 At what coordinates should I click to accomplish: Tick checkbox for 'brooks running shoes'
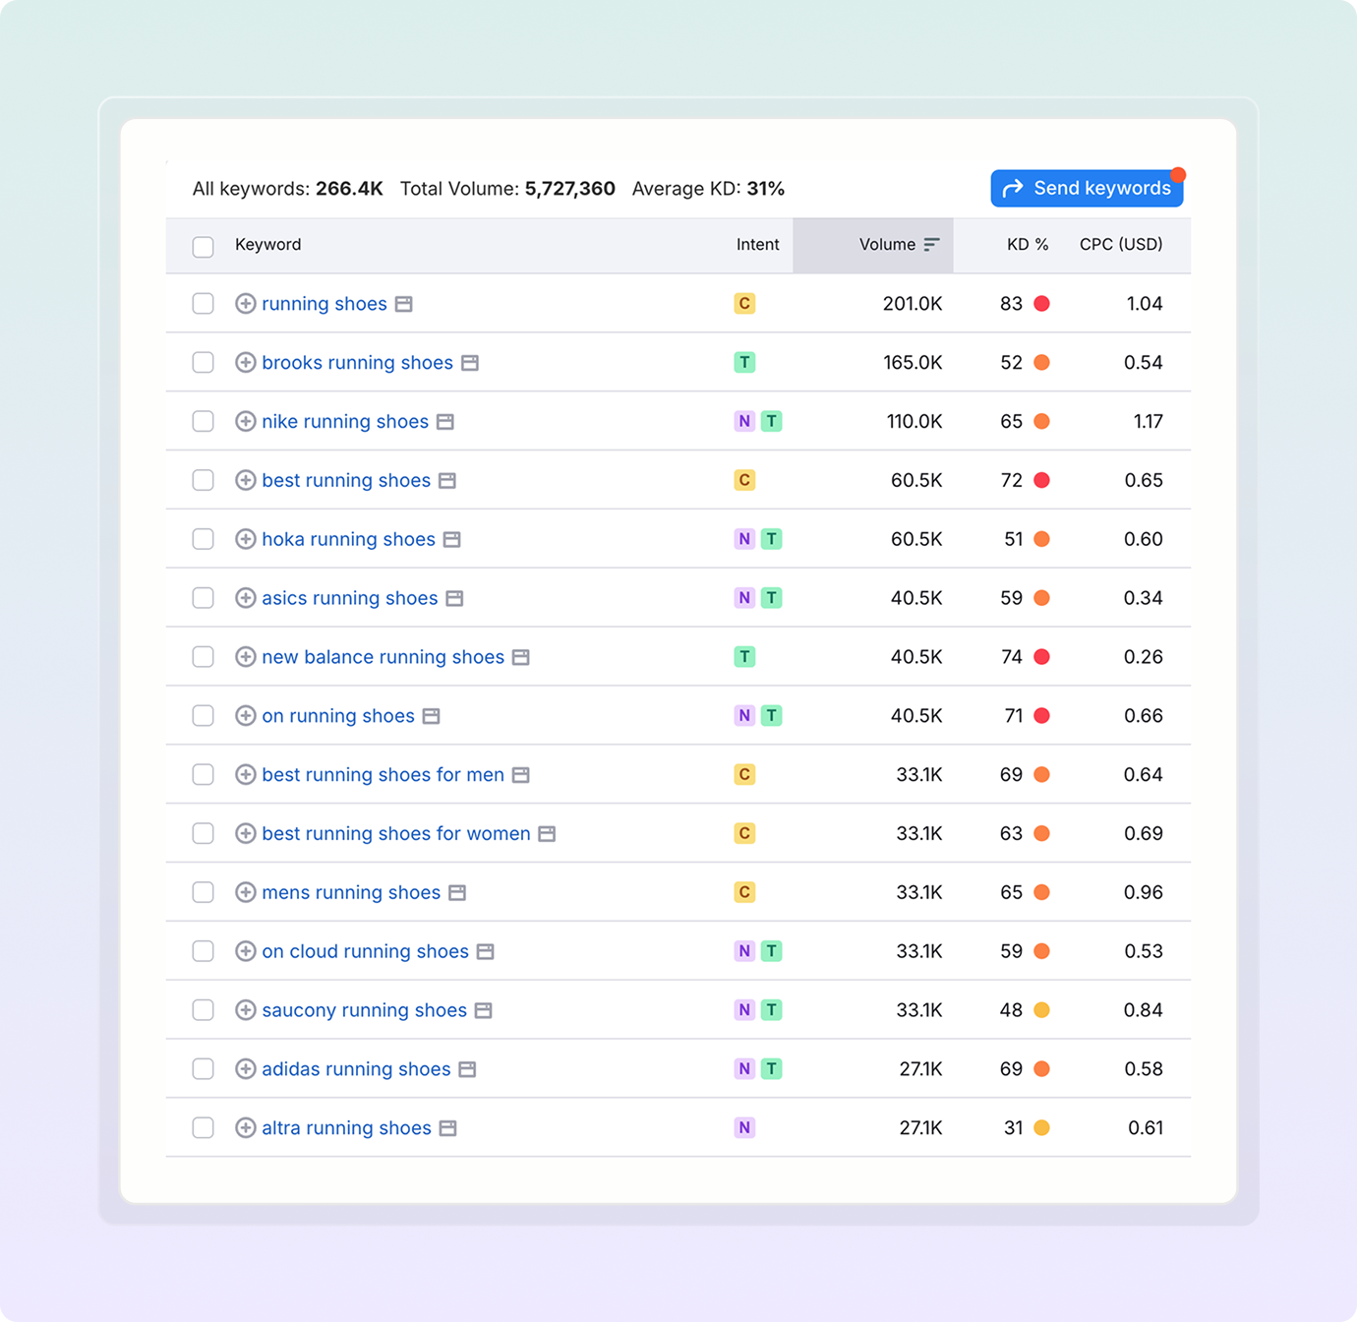204,363
